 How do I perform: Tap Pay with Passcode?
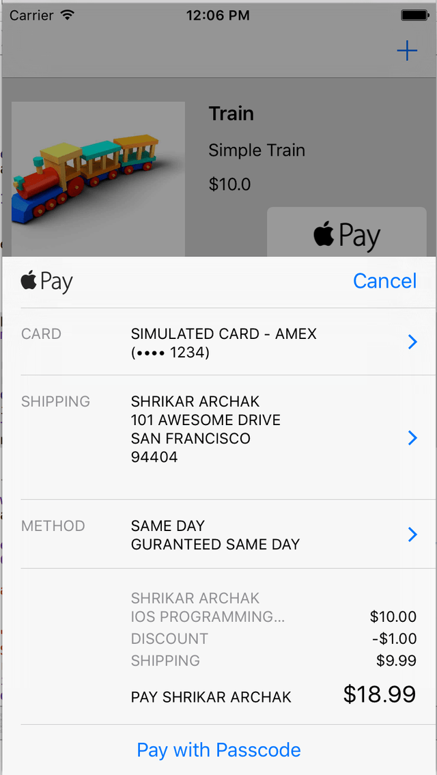[x=218, y=750]
